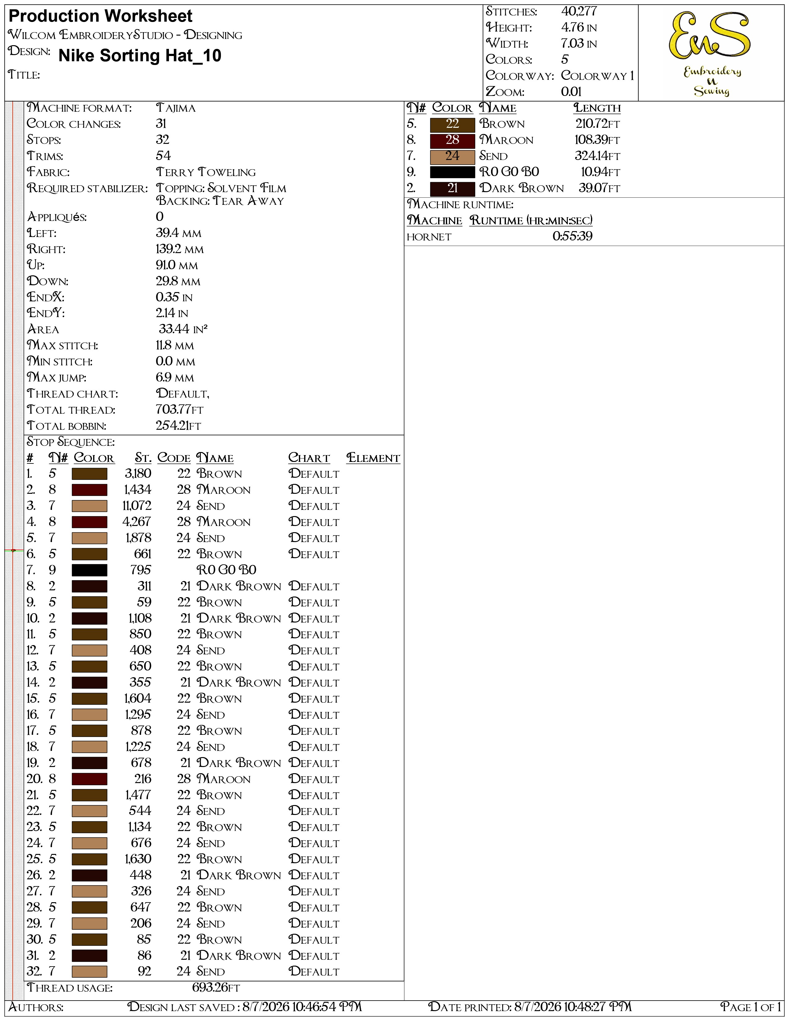Click the "Stop Sequence:" heading
Screen dimensions: 789x1021
[71, 442]
